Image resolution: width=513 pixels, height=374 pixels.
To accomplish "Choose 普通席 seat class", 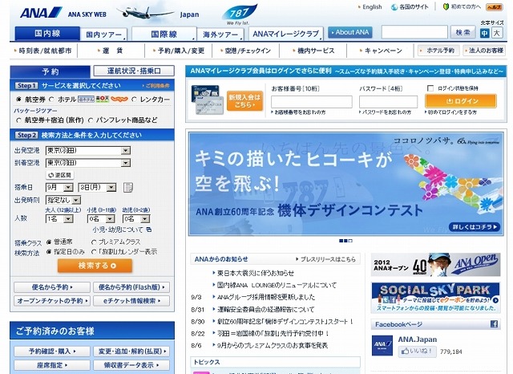I will pyautogui.click(x=49, y=242).
